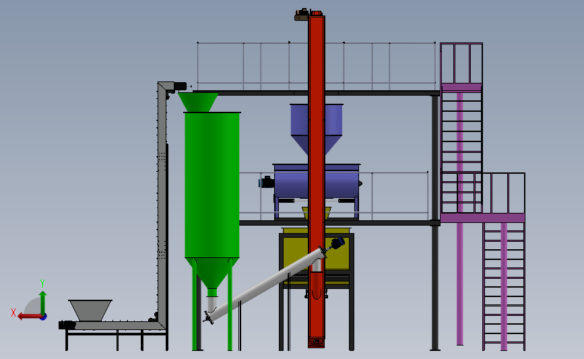The image size is (584, 359).
Task: Select the top platform guard railing
Action: [x=316, y=66]
